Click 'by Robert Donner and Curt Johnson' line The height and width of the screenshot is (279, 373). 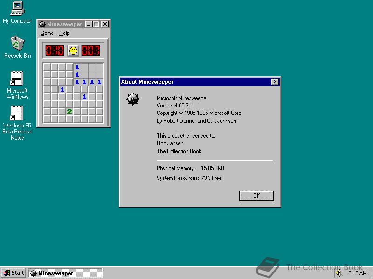pos(196,121)
